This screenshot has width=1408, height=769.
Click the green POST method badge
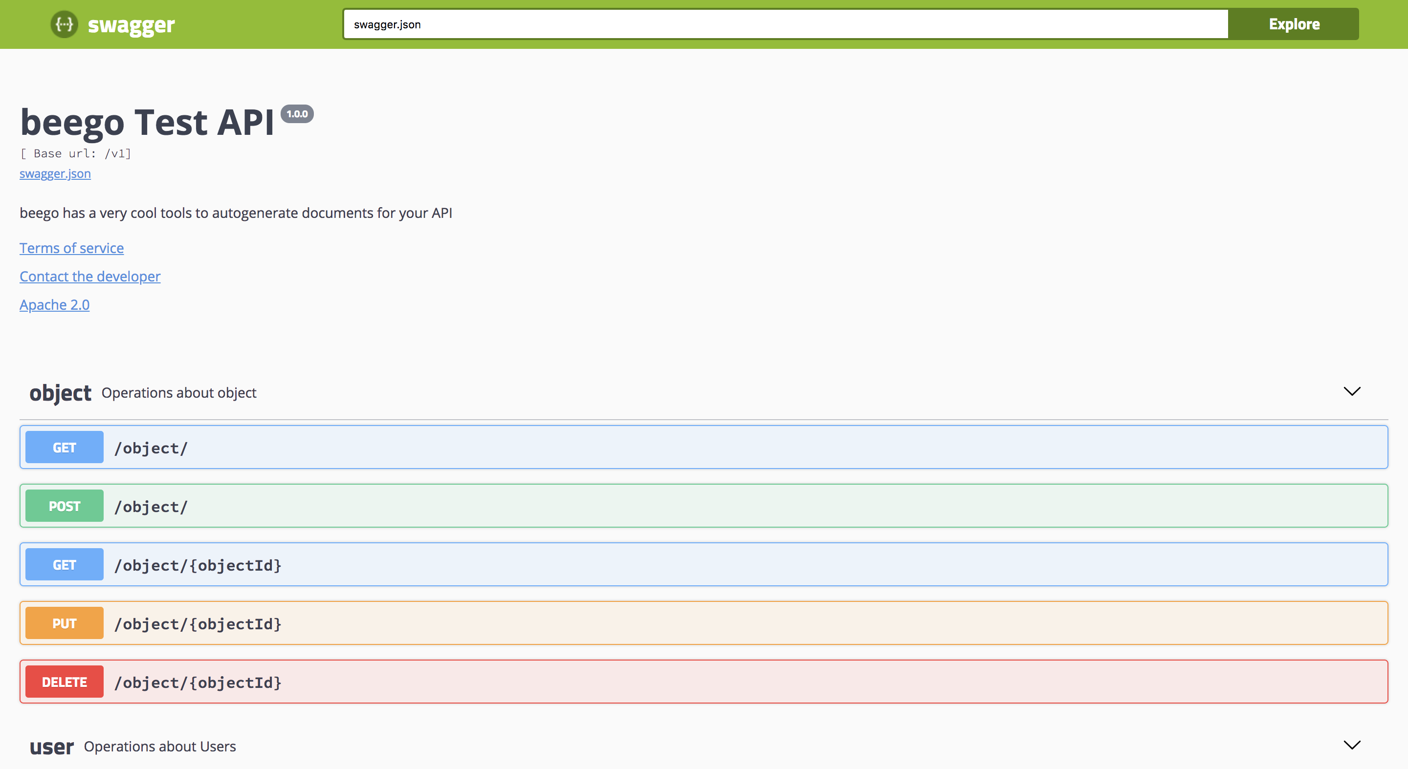point(65,506)
